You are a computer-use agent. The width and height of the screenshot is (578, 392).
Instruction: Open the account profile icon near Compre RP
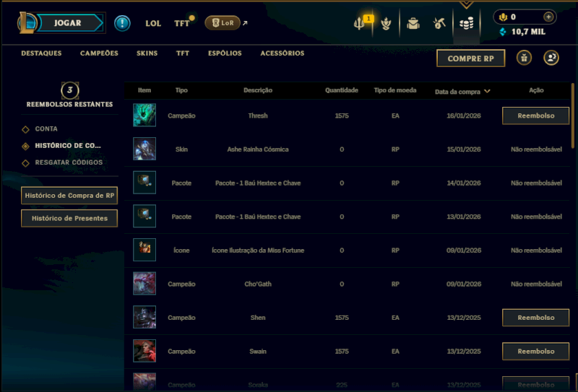tap(551, 58)
